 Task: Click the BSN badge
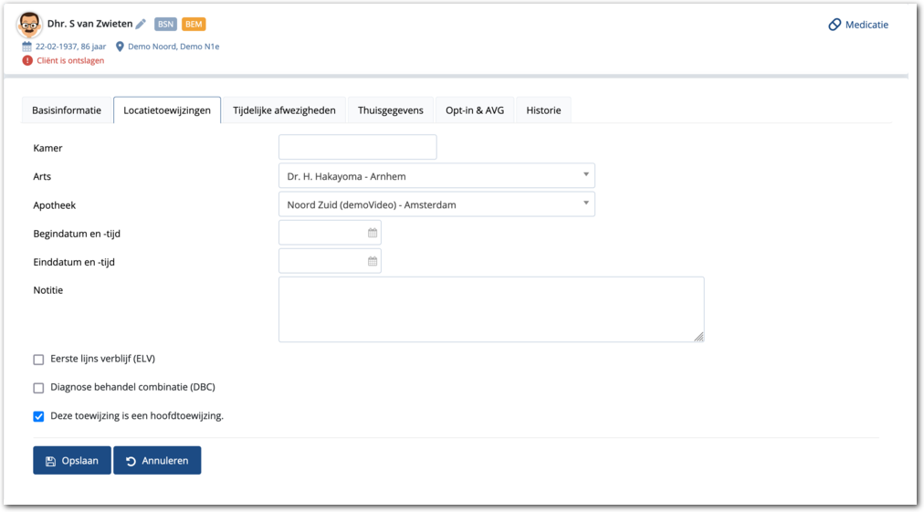165,25
